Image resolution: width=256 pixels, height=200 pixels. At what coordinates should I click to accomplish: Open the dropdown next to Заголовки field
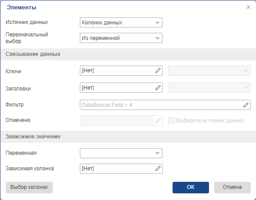coord(209,88)
